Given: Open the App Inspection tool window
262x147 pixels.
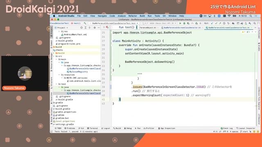Looking at the screenshot, I should point(167,128).
